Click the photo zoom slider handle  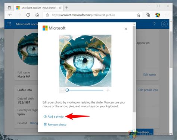point(67,90)
